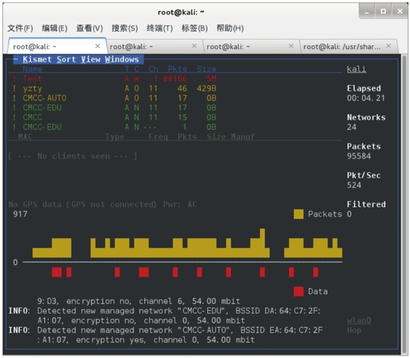Click the red Data legend swatch
This screenshot has height=358, width=410.
pyautogui.click(x=298, y=291)
